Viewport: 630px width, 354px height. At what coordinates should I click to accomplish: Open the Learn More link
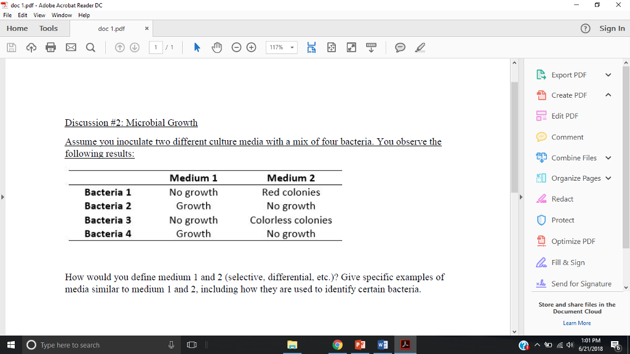[576, 323]
